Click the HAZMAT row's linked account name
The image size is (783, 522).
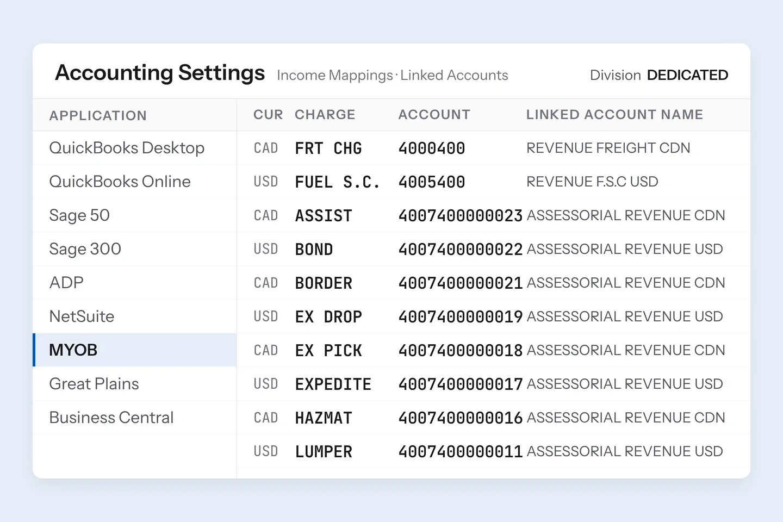pyautogui.click(x=626, y=418)
